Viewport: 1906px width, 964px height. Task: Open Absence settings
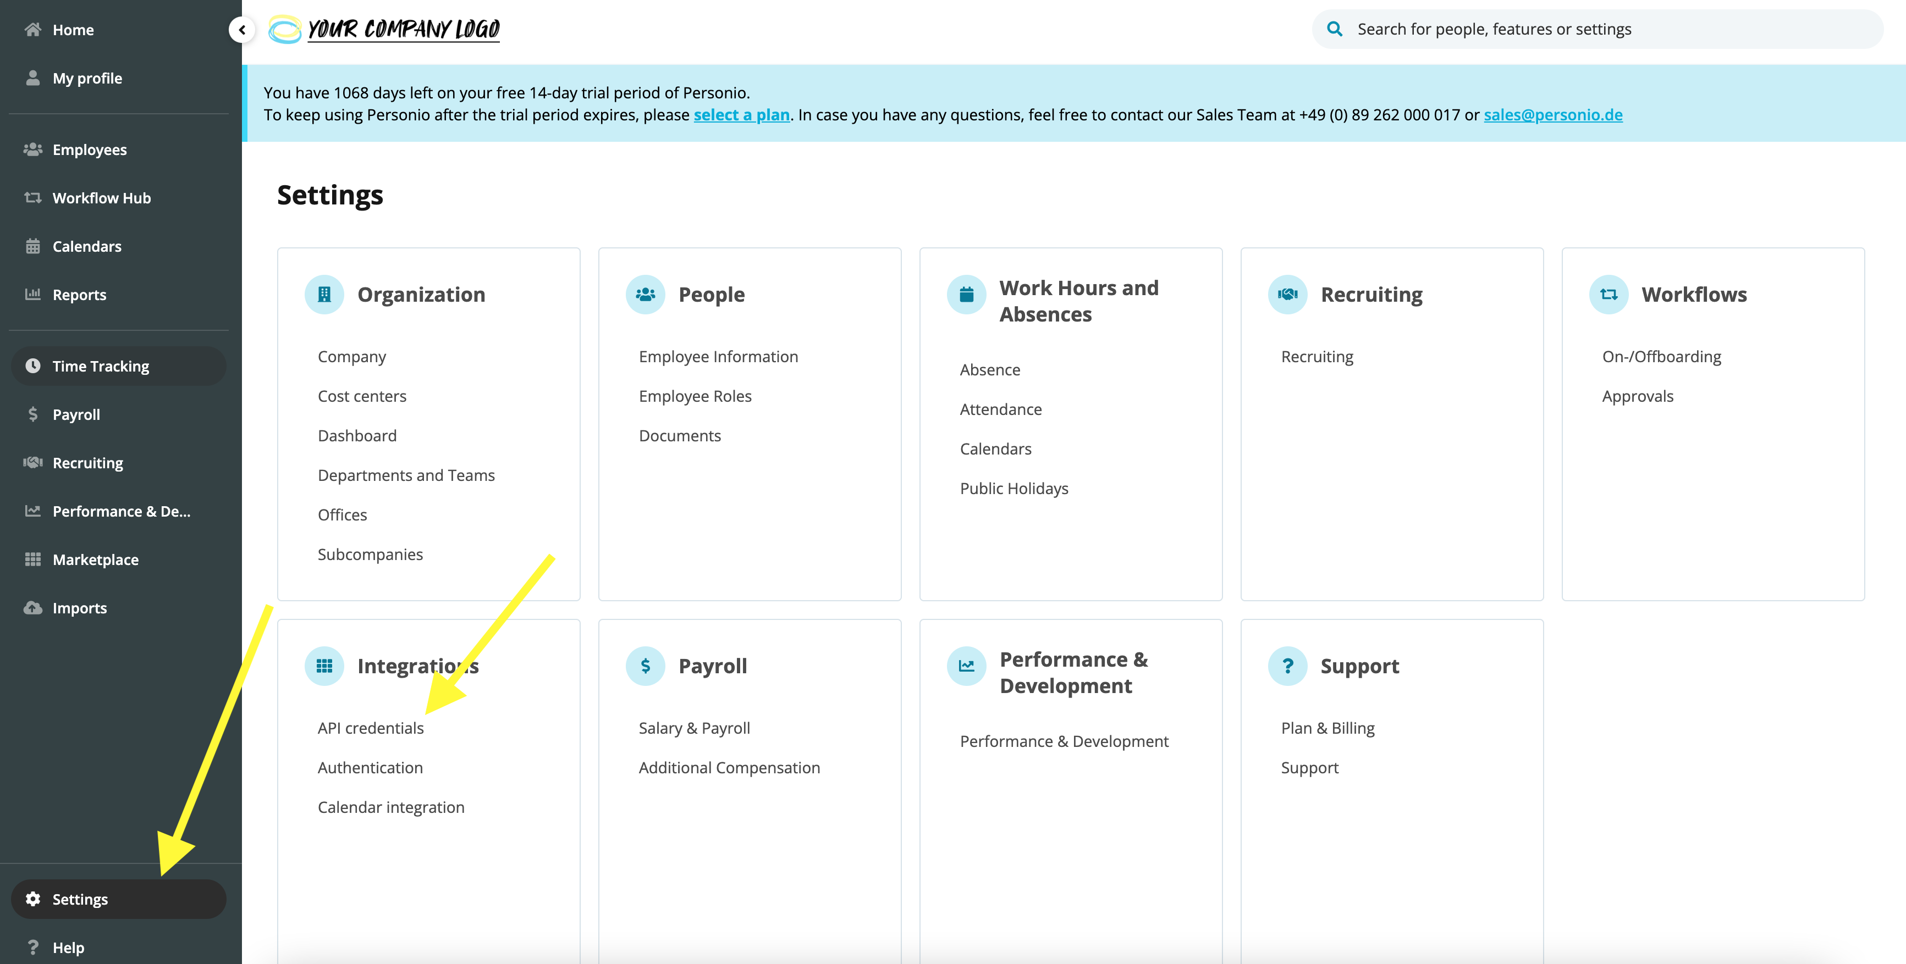(x=990, y=370)
